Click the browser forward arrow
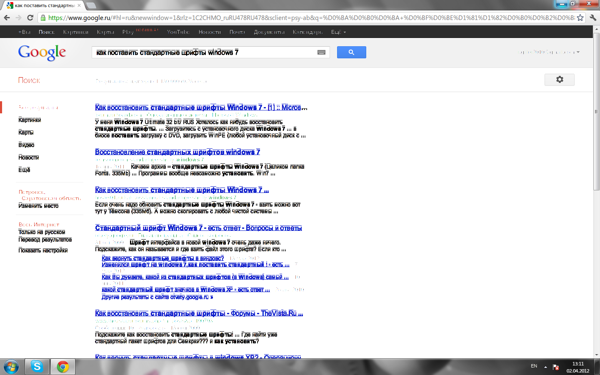Viewport: 600px width, 375px height. [x=18, y=17]
